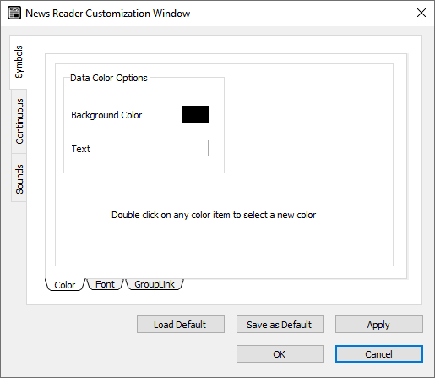Close the News Reader Customization Window

point(421,13)
